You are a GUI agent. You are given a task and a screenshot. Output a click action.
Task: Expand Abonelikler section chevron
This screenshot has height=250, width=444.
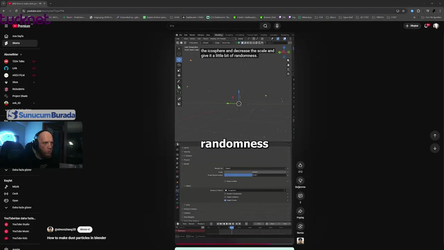[21, 55]
